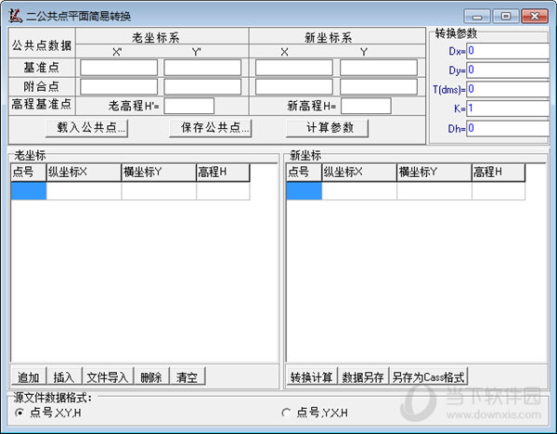The image size is (557, 434).
Task: Select 高程H cell in 老坐标 first row
Action: (223, 191)
